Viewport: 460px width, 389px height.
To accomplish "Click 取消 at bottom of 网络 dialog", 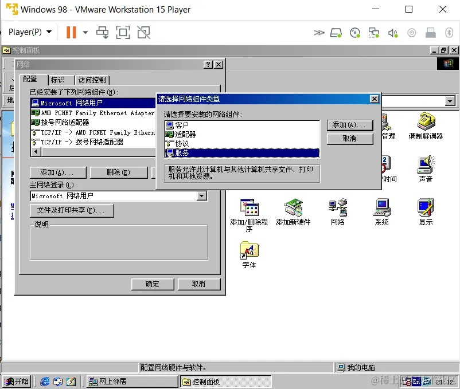I will click(198, 284).
